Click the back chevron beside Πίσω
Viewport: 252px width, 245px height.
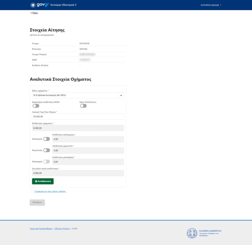pos(31,13)
